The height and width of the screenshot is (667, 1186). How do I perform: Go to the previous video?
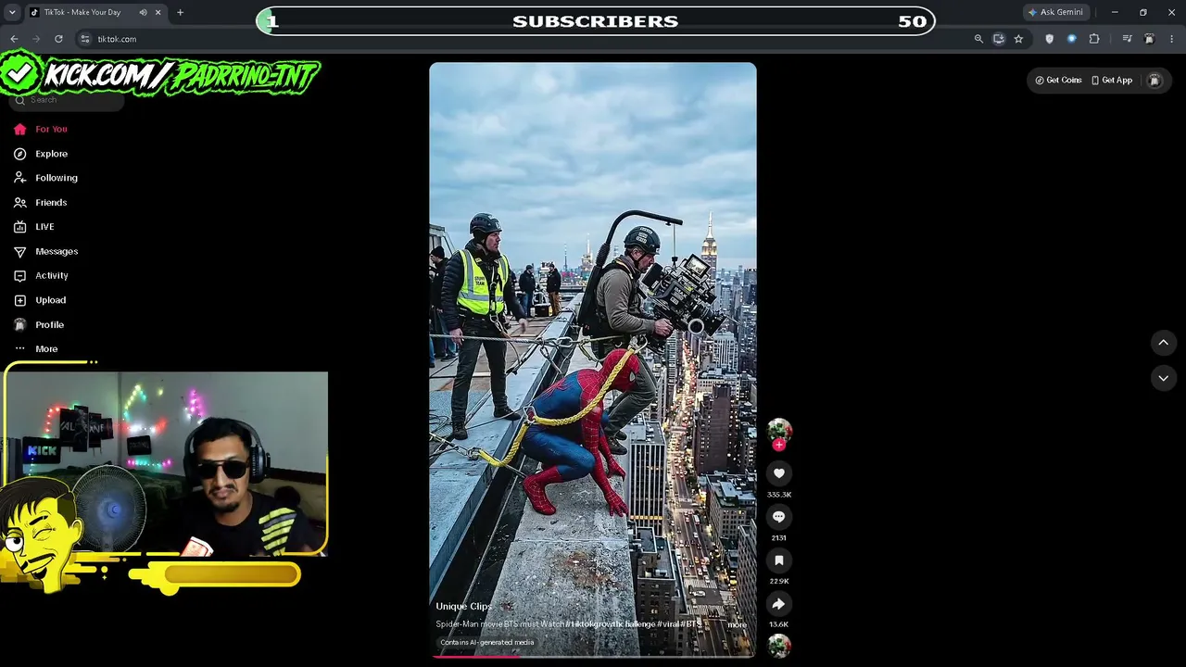click(1164, 343)
